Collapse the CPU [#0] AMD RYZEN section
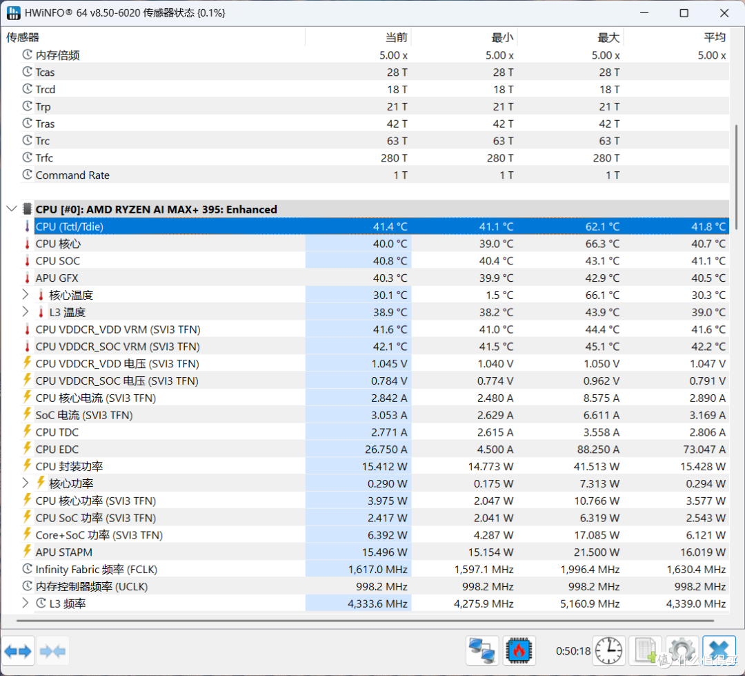This screenshot has height=676, width=745. pos(12,209)
